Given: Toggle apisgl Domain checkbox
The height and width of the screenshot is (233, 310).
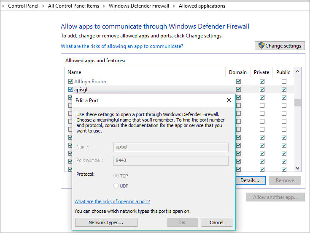Looking at the screenshot, I should [x=238, y=90].
